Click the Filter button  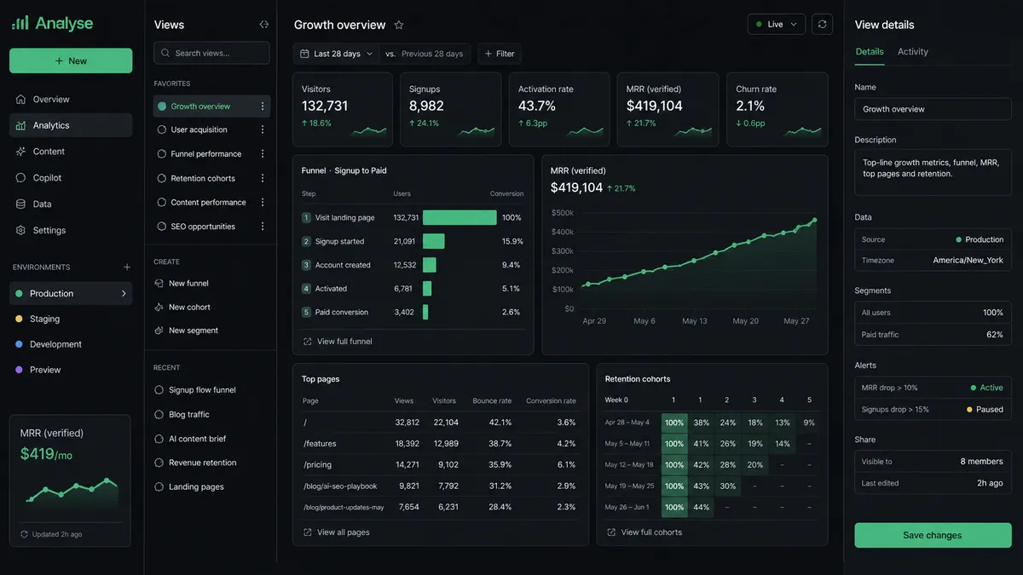click(500, 54)
